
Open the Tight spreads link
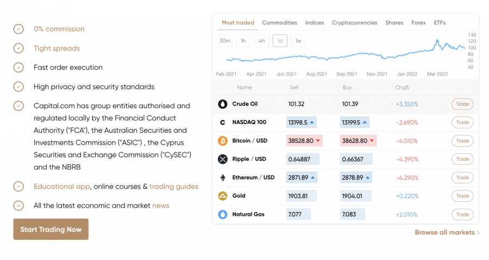57,48
